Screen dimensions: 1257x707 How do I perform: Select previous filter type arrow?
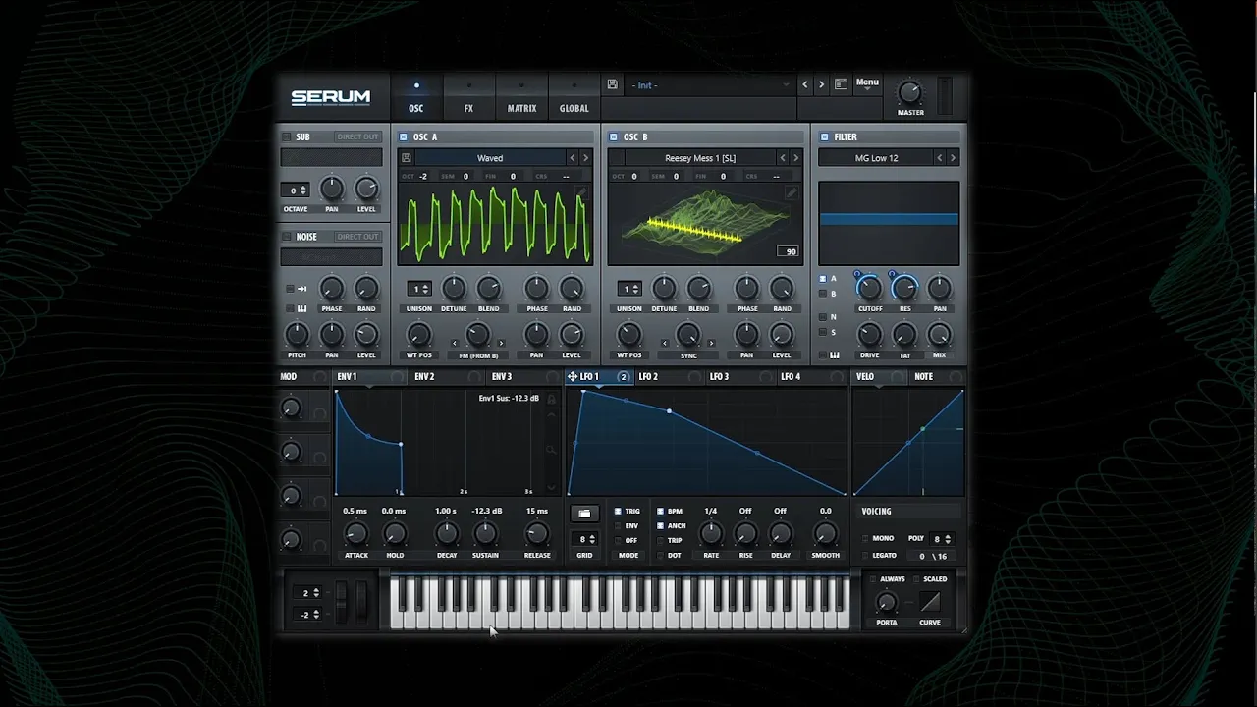pos(939,158)
